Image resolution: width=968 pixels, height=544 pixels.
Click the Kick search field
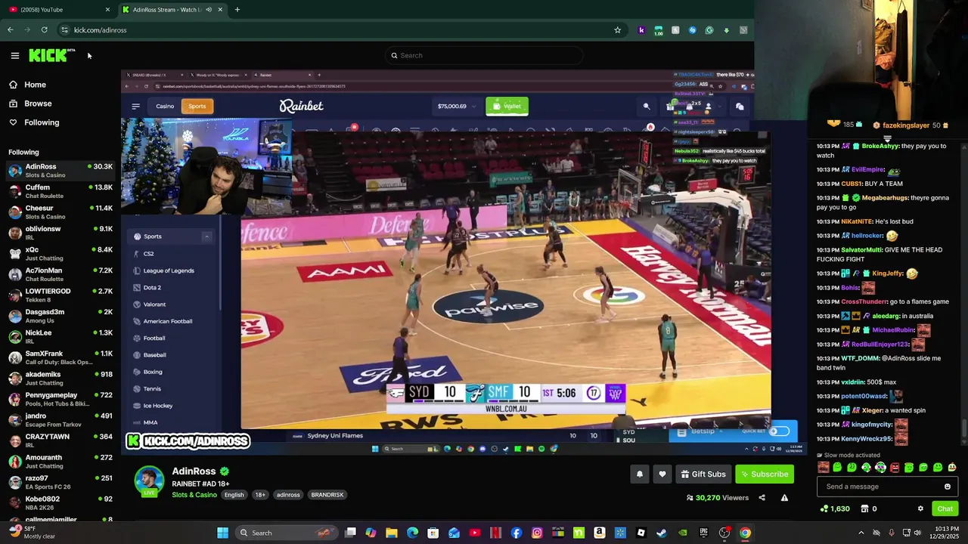click(484, 55)
